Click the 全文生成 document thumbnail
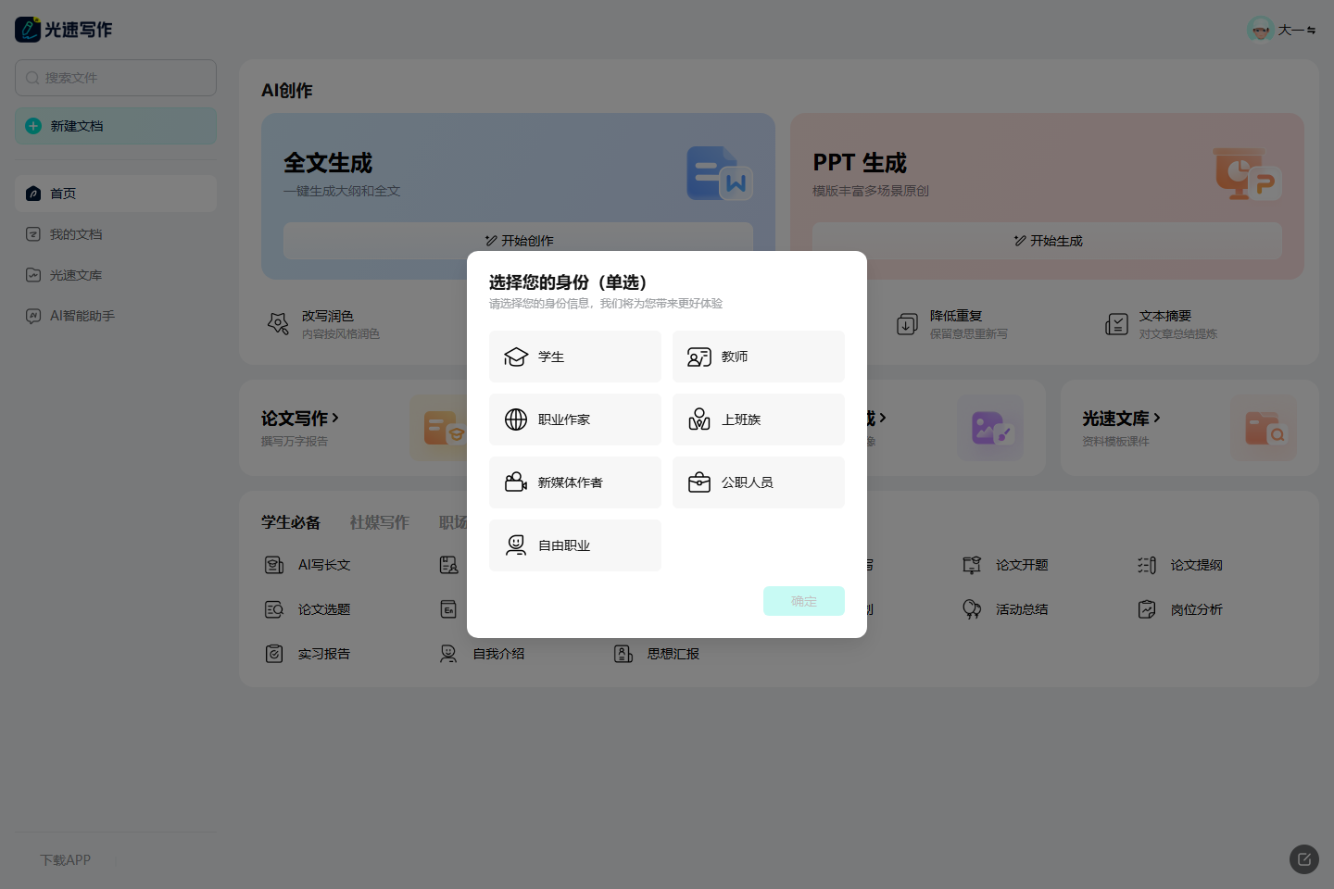 [720, 173]
